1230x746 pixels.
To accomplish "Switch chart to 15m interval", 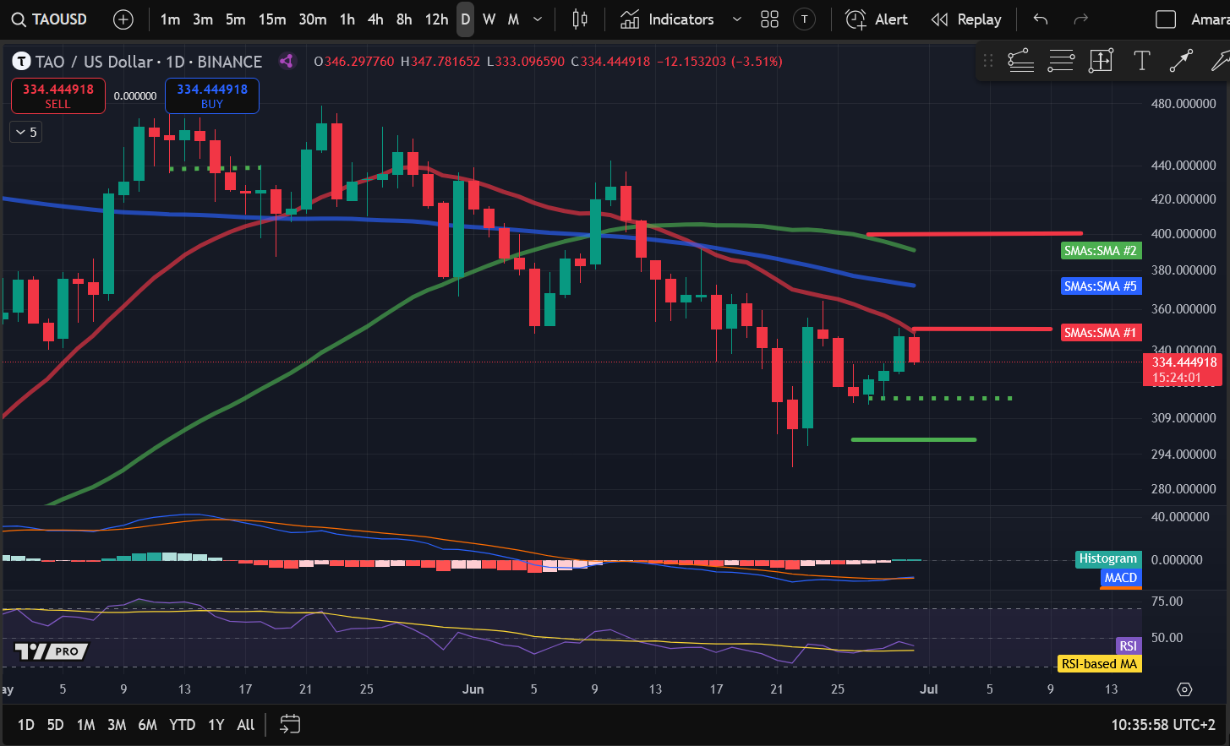I will 272,19.
